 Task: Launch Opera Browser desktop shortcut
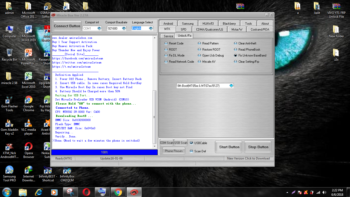point(28,150)
